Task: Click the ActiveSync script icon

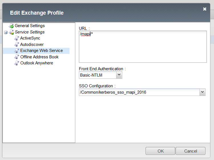Action: [x=17, y=38]
